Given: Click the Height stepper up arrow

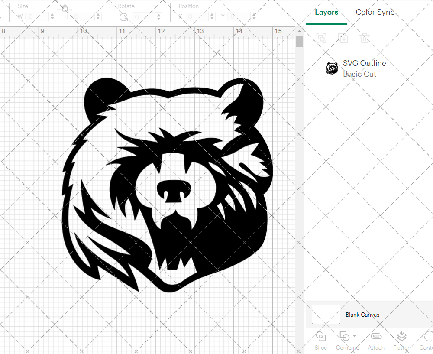Looking at the screenshot, I should pyautogui.click(x=98, y=14).
